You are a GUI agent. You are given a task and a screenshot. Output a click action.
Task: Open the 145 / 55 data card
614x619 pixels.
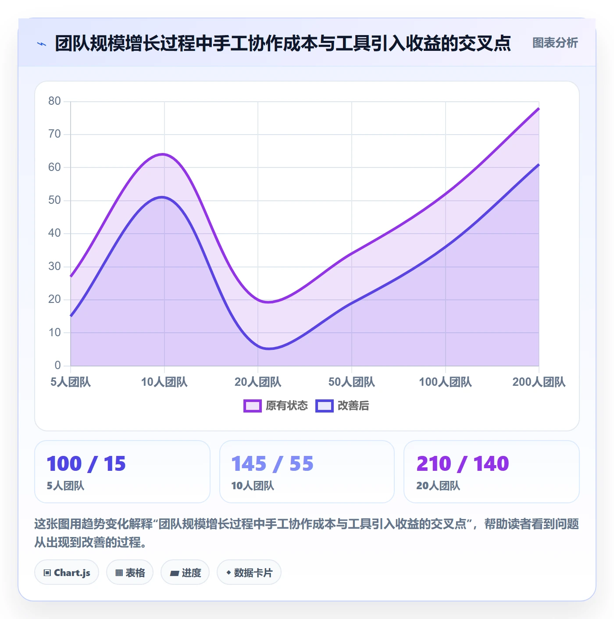pyautogui.click(x=307, y=472)
